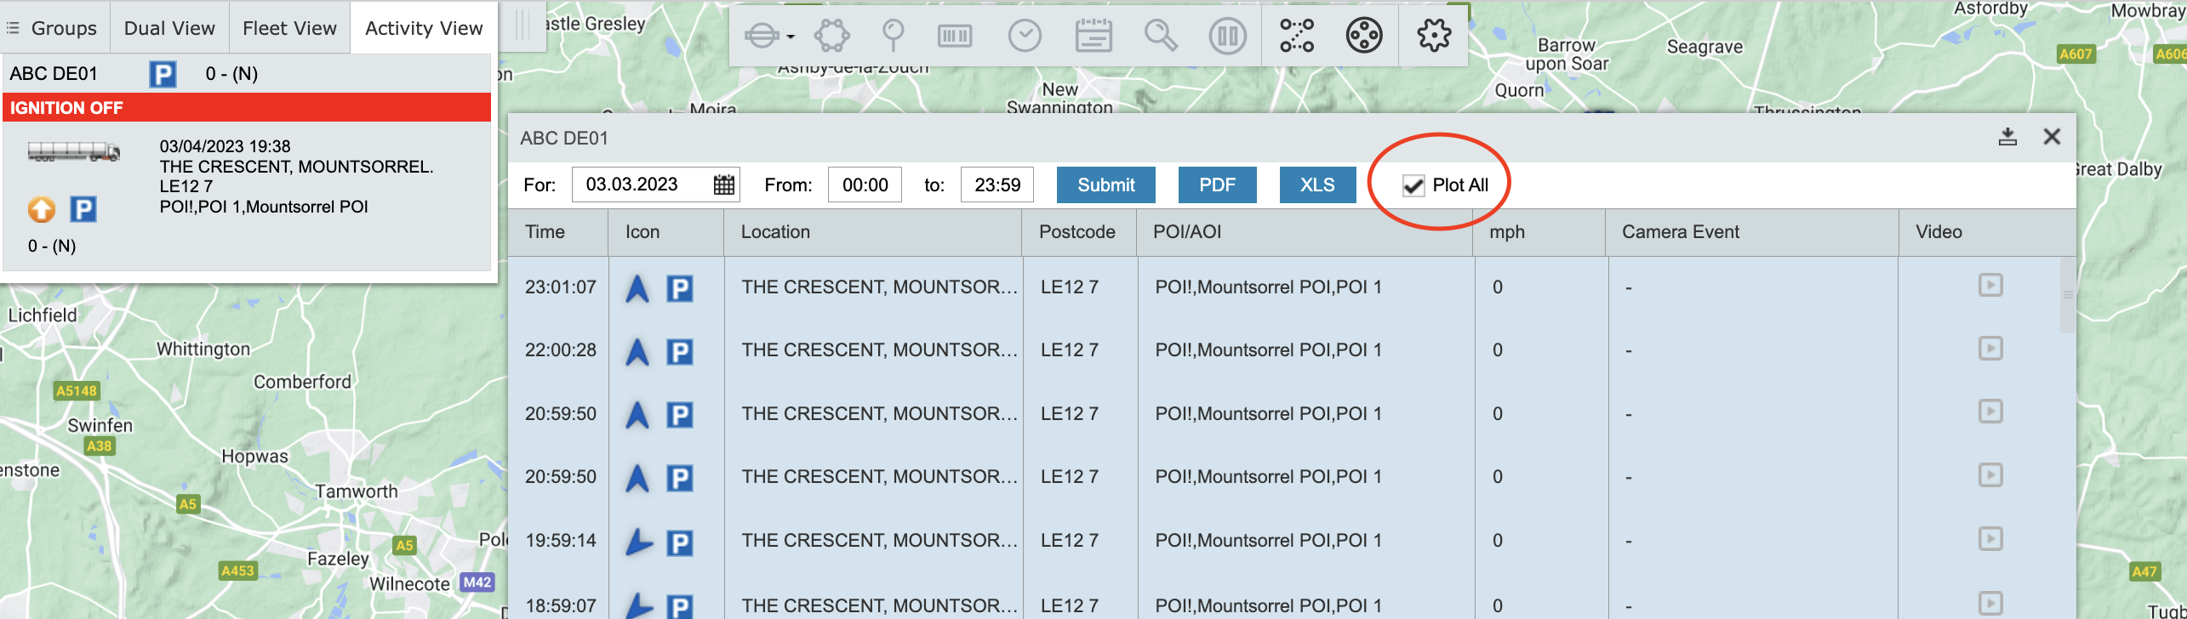Click the pause circle toolbar icon

1227,36
